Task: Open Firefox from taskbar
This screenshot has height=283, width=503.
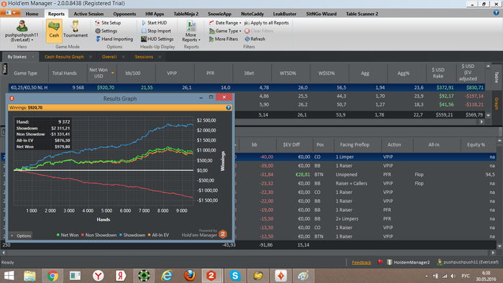Action: tap(189, 276)
